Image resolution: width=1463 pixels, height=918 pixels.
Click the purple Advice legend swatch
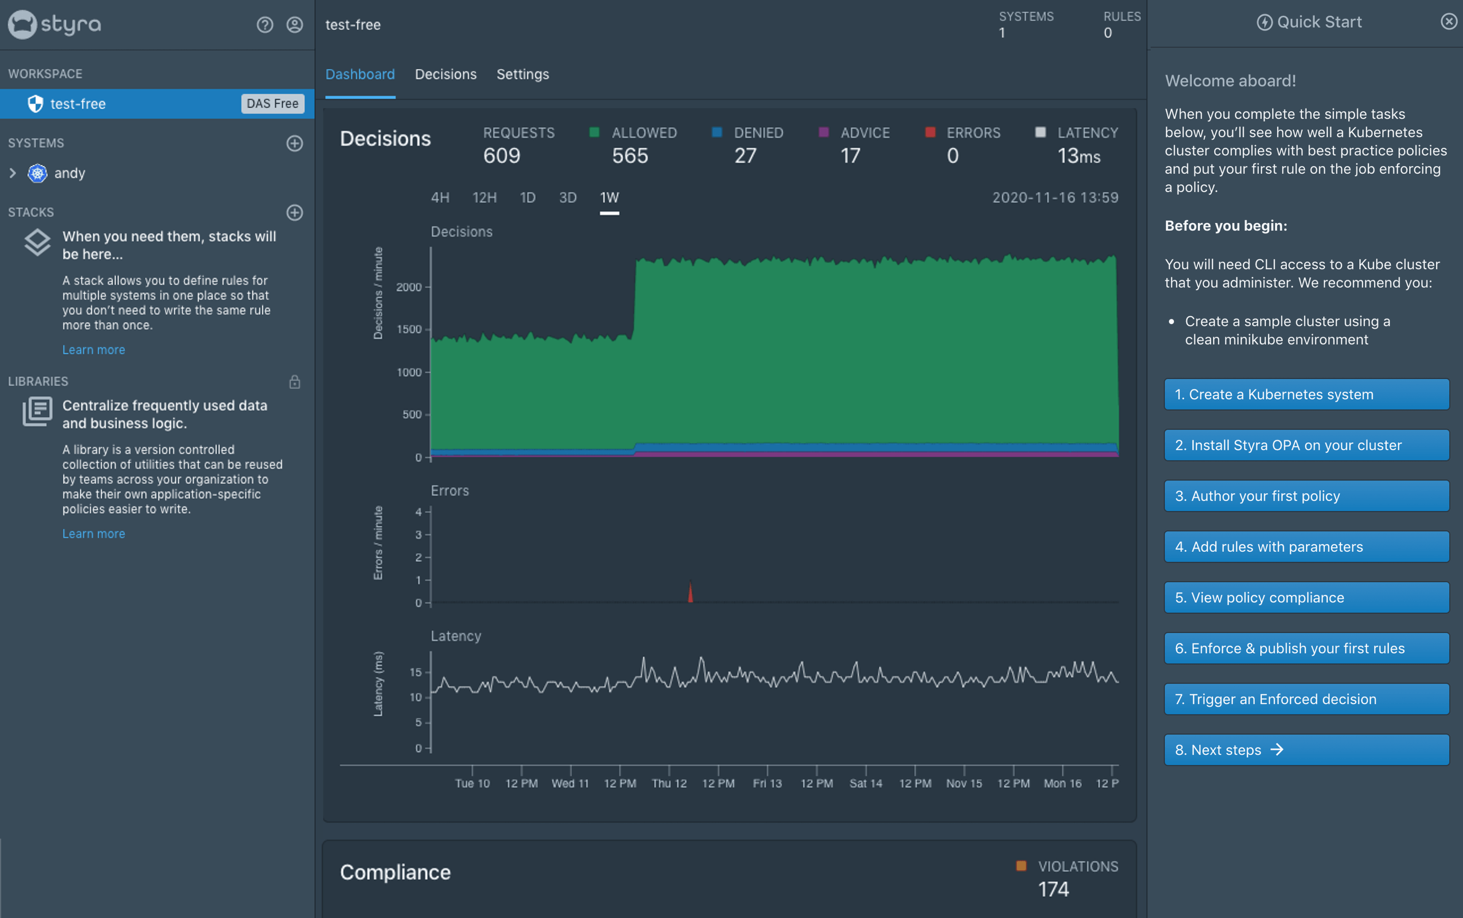tap(824, 132)
